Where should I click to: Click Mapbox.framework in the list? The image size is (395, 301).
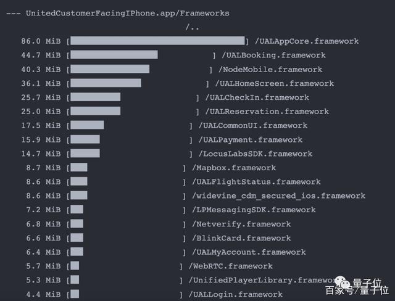pos(234,168)
